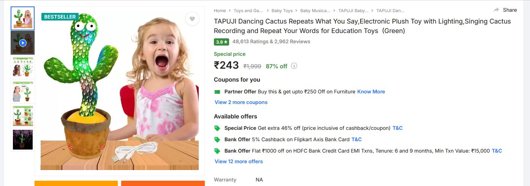Click the Share arrow icon
The image size is (530, 186).
(x=496, y=10)
